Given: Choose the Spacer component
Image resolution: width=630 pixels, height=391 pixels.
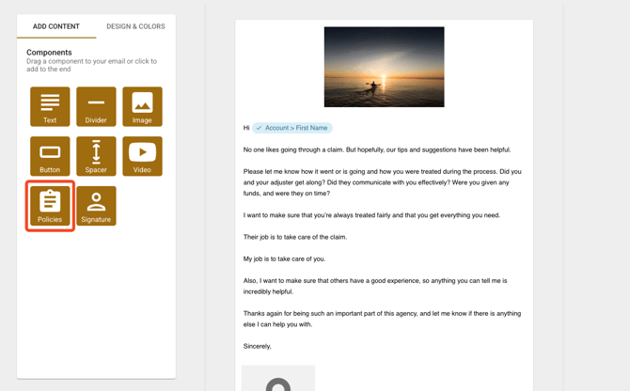Looking at the screenshot, I should coord(96,156).
